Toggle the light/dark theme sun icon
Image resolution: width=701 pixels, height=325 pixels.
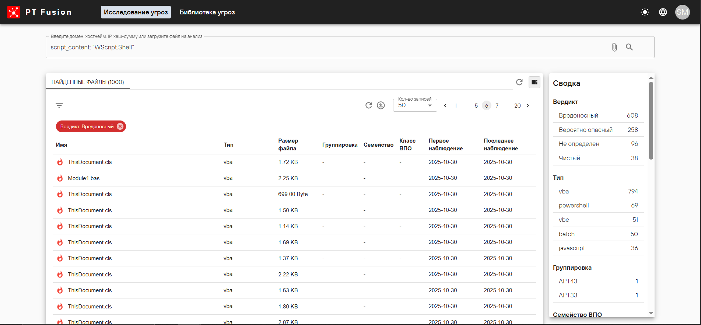[645, 12]
